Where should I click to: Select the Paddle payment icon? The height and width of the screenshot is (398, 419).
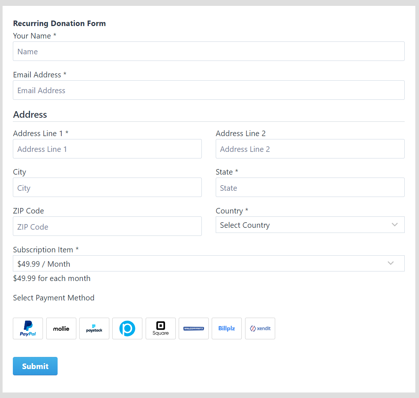(127, 328)
